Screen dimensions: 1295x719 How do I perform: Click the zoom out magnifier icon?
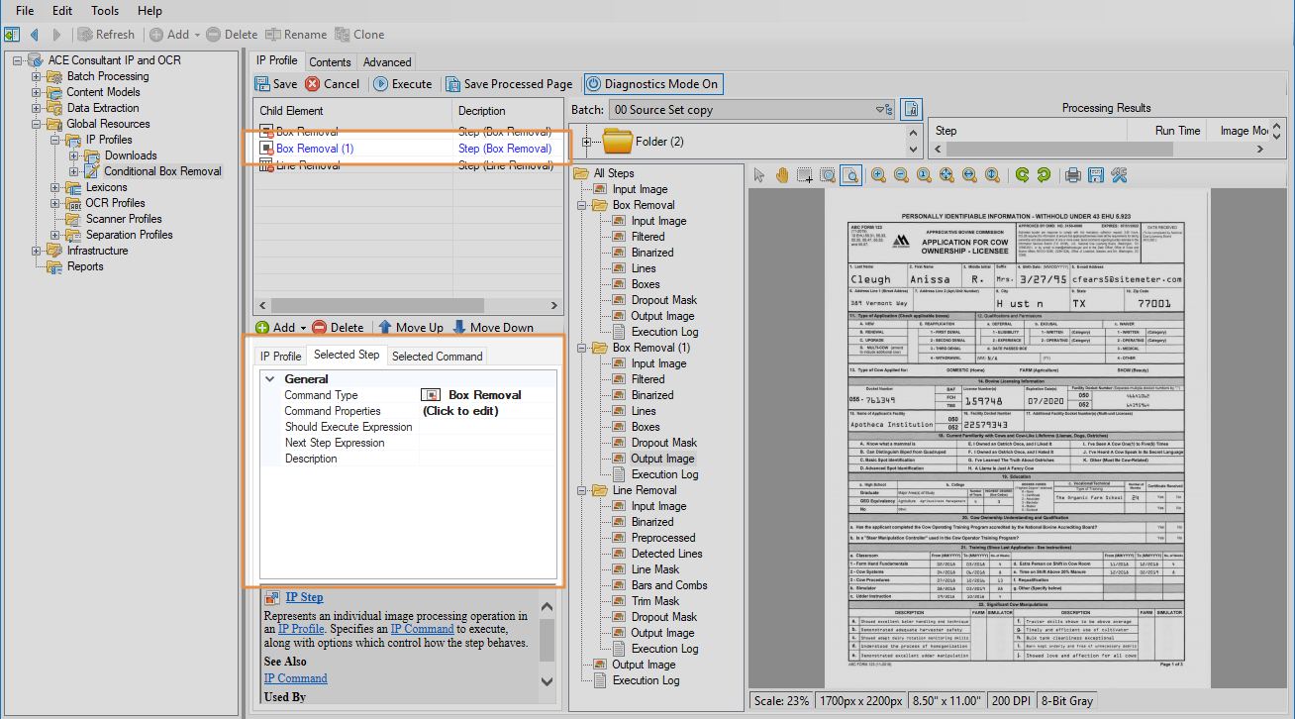pos(901,175)
